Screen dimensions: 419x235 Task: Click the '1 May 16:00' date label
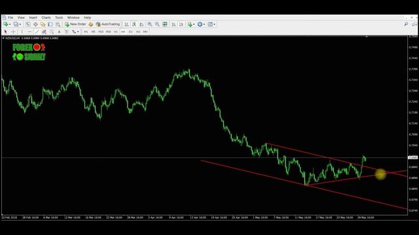click(x=260, y=217)
